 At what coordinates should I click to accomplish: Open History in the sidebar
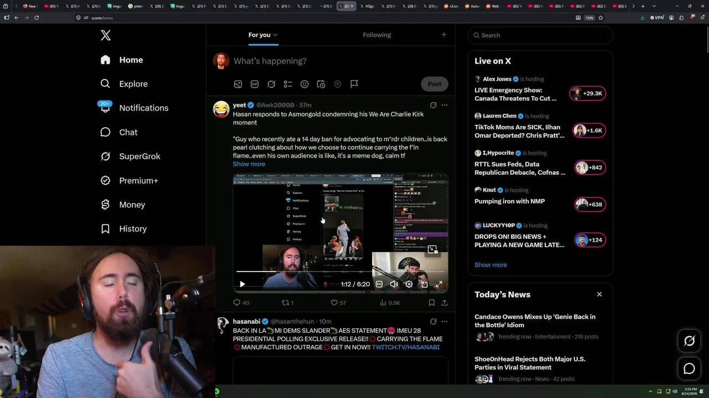tap(124, 229)
